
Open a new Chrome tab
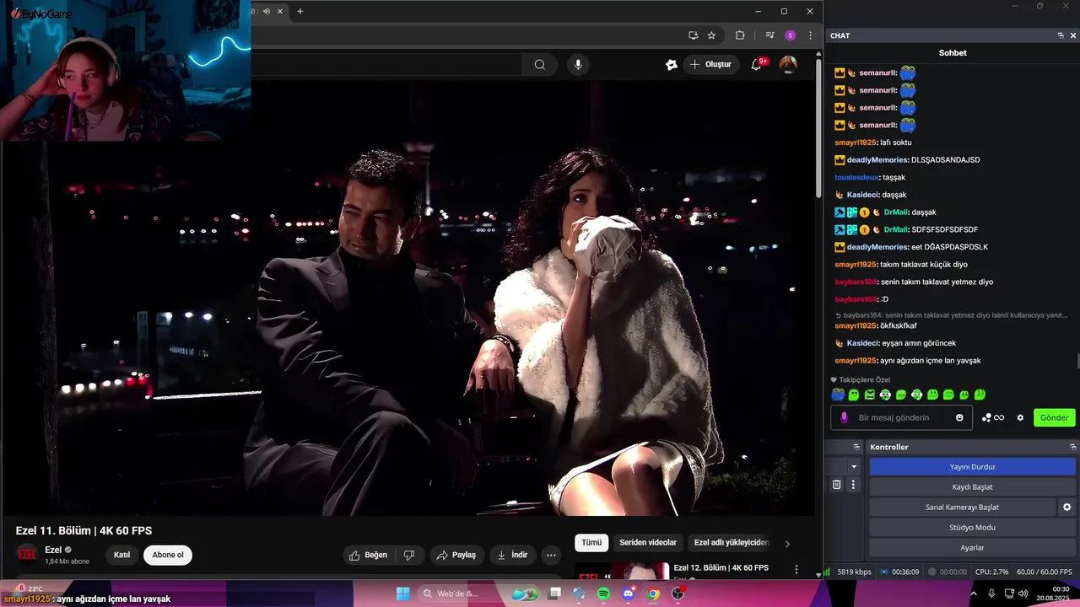coord(300,11)
